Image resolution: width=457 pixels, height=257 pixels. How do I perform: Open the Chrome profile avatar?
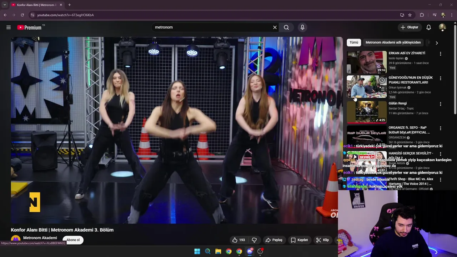(443, 15)
